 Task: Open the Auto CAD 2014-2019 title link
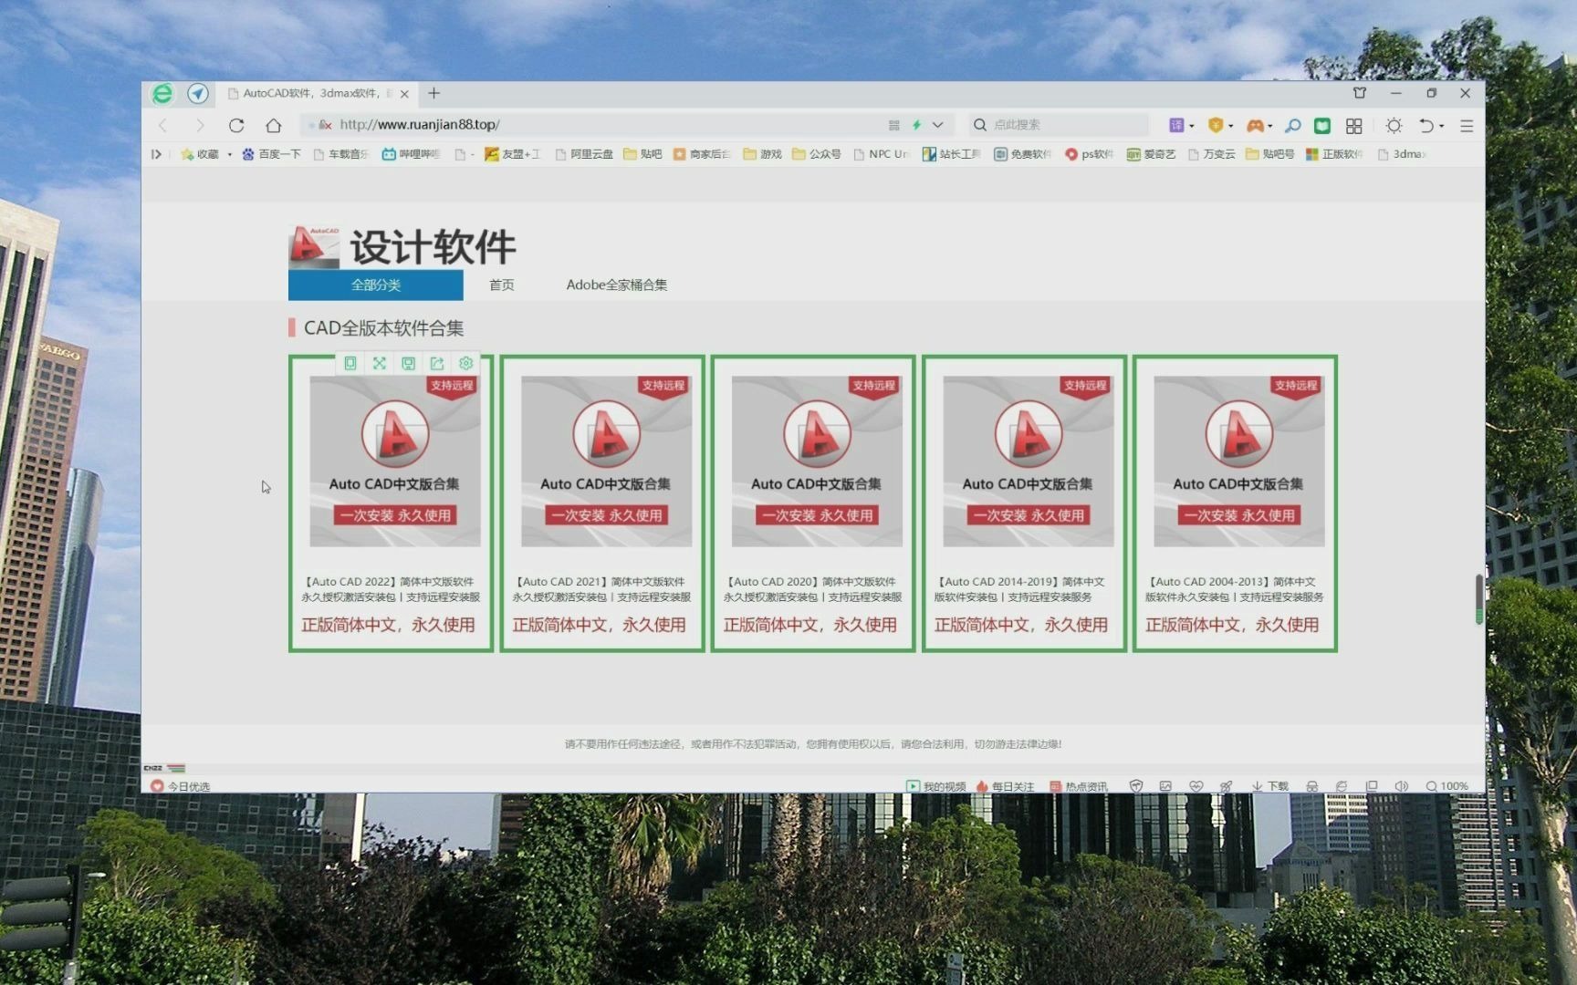pos(1020,589)
